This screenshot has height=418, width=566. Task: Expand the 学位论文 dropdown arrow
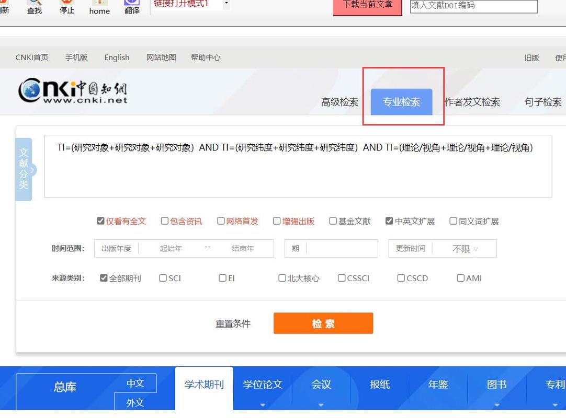(x=263, y=405)
